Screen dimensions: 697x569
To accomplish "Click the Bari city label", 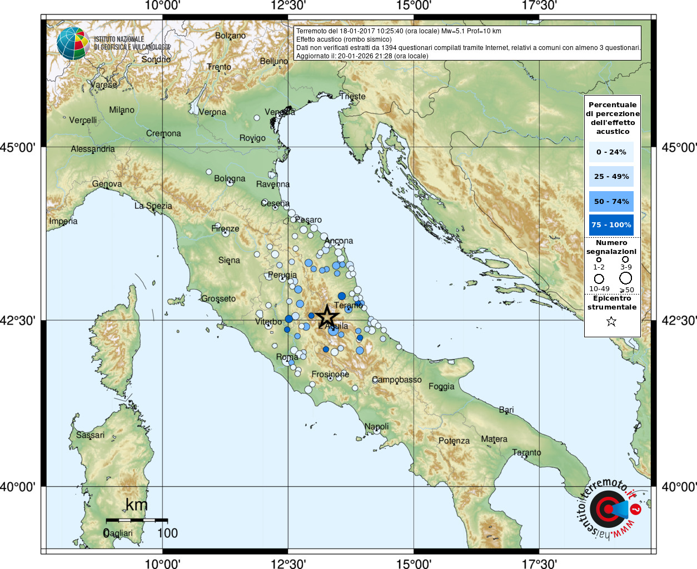I will click(506, 410).
